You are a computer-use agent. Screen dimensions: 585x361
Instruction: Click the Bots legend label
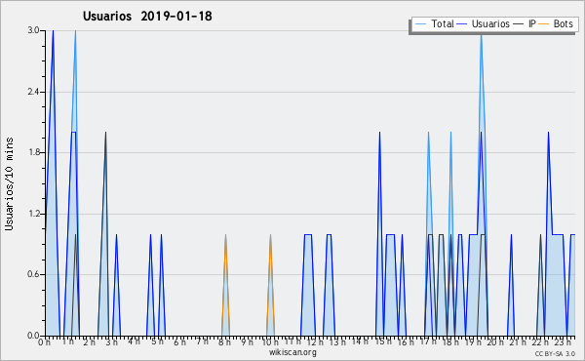point(563,23)
